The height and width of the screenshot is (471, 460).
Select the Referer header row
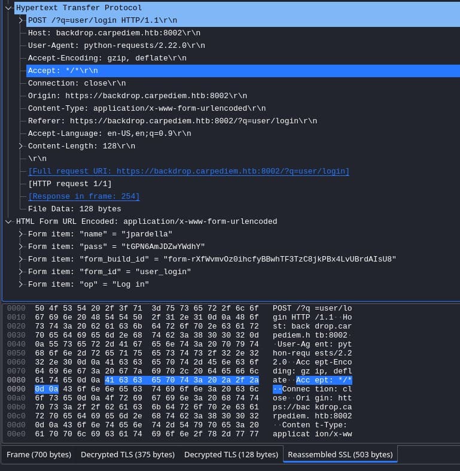point(243,121)
